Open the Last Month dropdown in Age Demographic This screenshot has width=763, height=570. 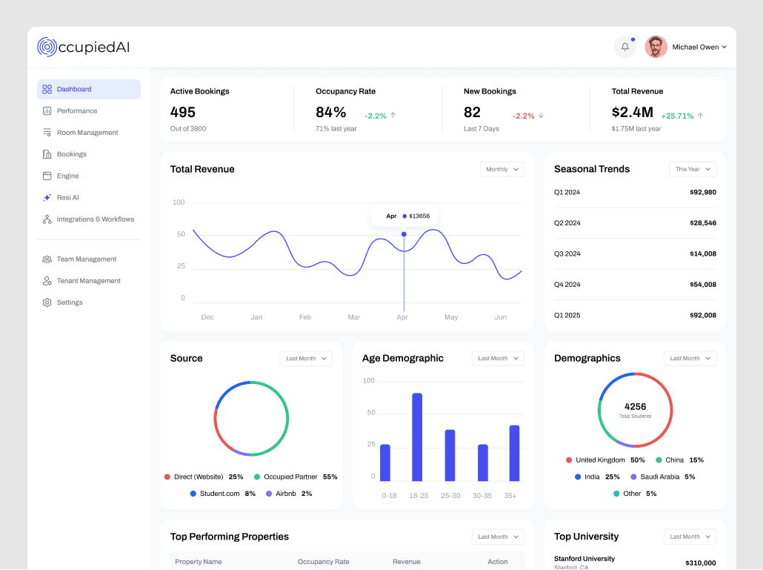[x=499, y=358]
